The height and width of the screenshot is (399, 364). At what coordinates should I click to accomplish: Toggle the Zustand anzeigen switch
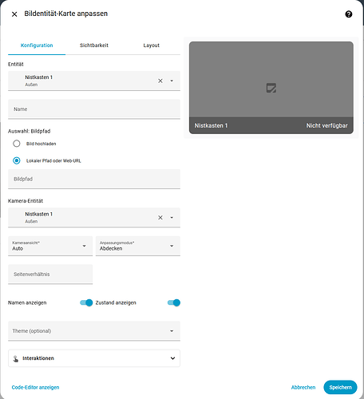click(174, 302)
